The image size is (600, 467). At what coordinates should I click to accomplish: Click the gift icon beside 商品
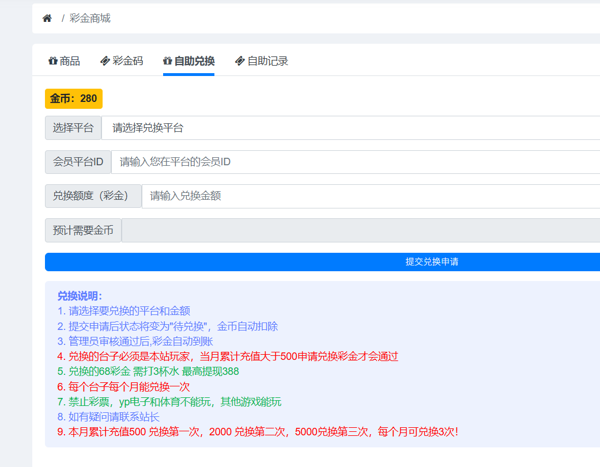tap(53, 61)
